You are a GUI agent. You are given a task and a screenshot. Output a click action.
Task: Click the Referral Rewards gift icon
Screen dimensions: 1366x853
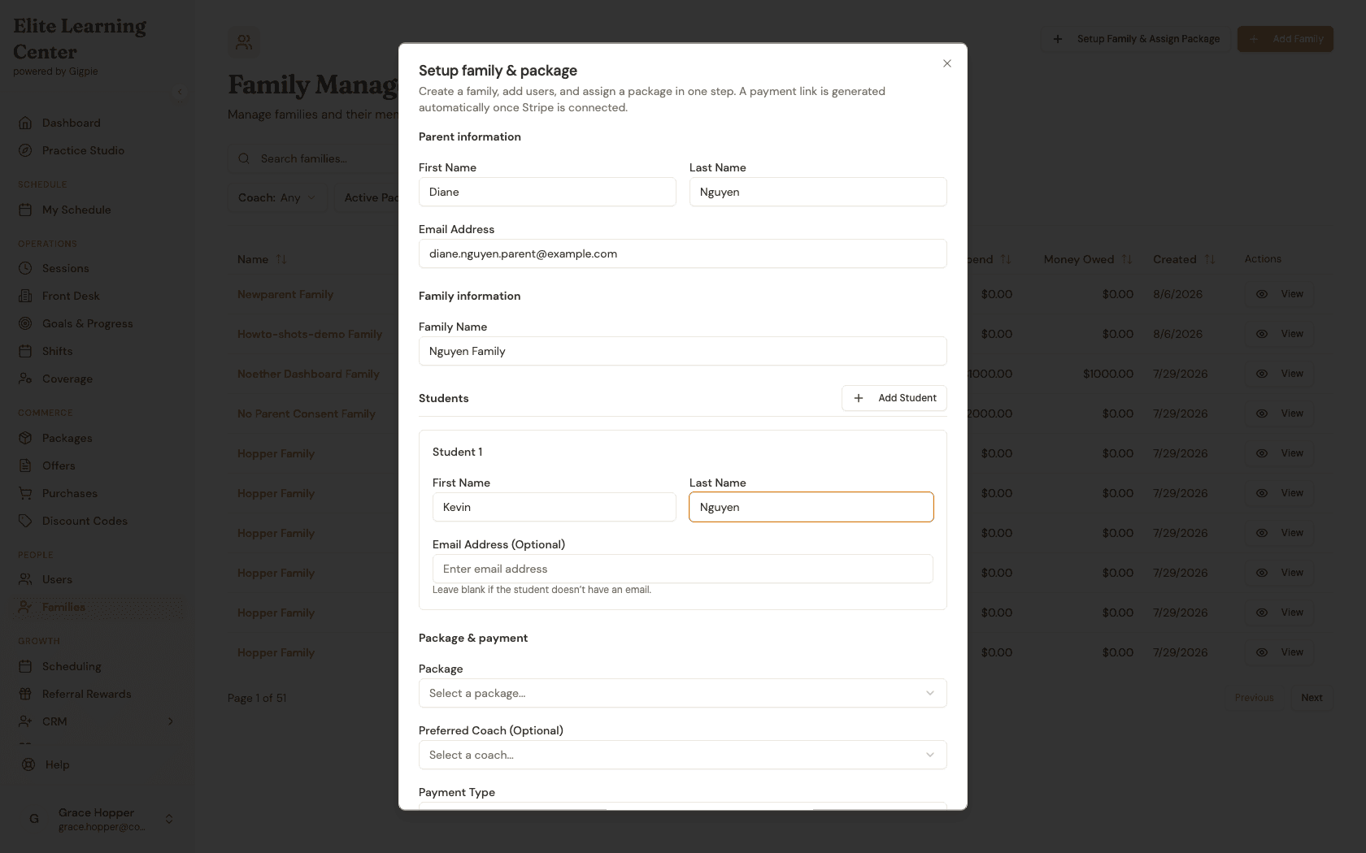pos(25,694)
